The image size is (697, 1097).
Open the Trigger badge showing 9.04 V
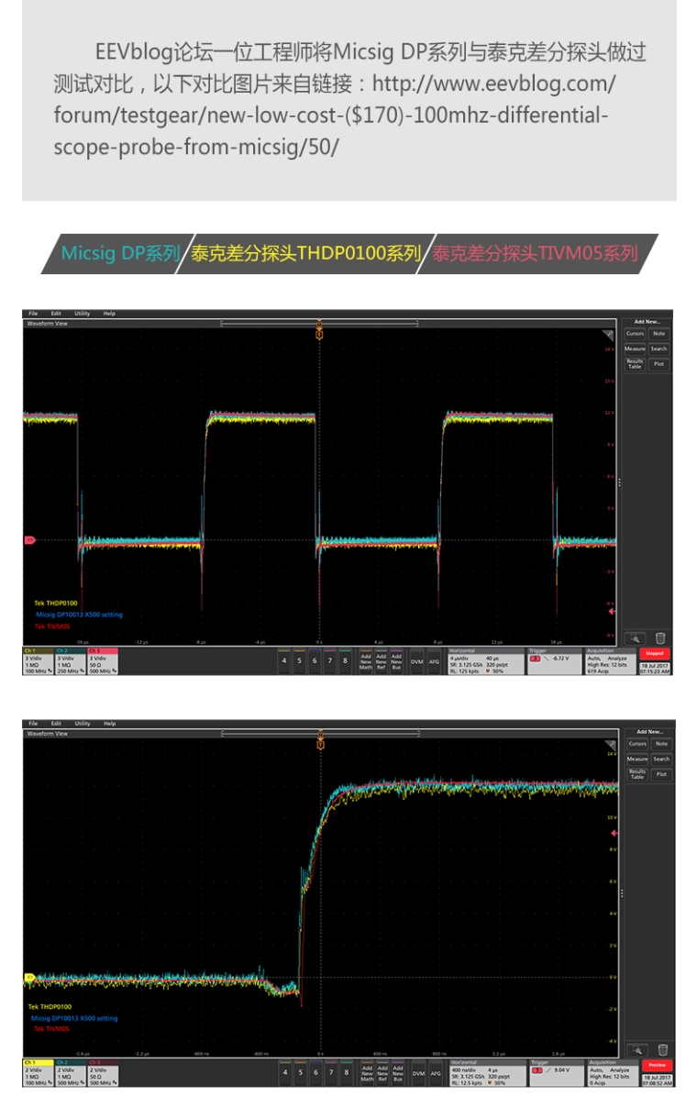555,1070
